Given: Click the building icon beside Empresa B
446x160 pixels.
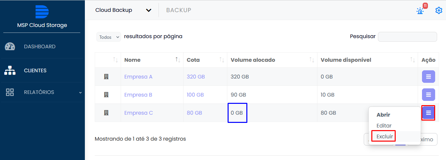Looking at the screenshot, I should pyautogui.click(x=106, y=95).
